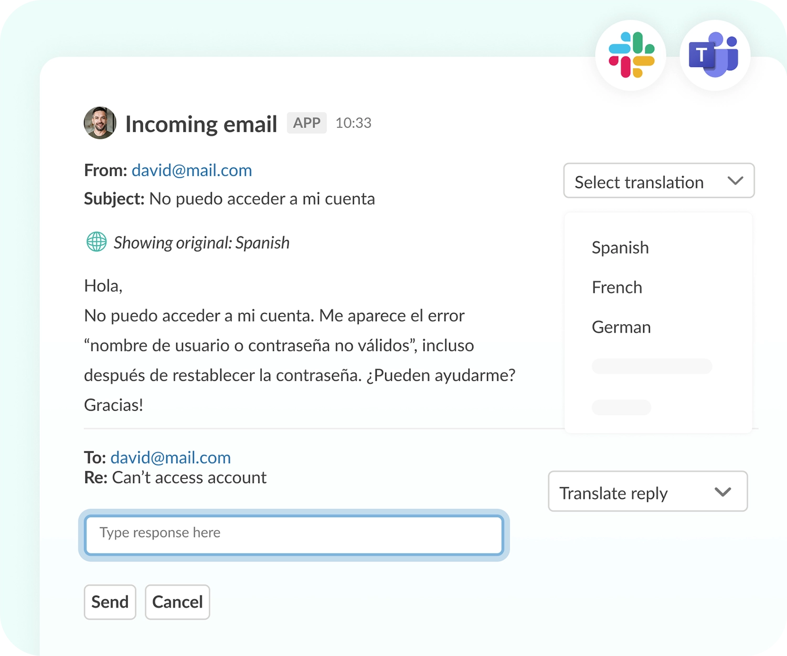The image size is (787, 656).
Task: Click the APP badge next to Incoming email
Action: [x=306, y=123]
